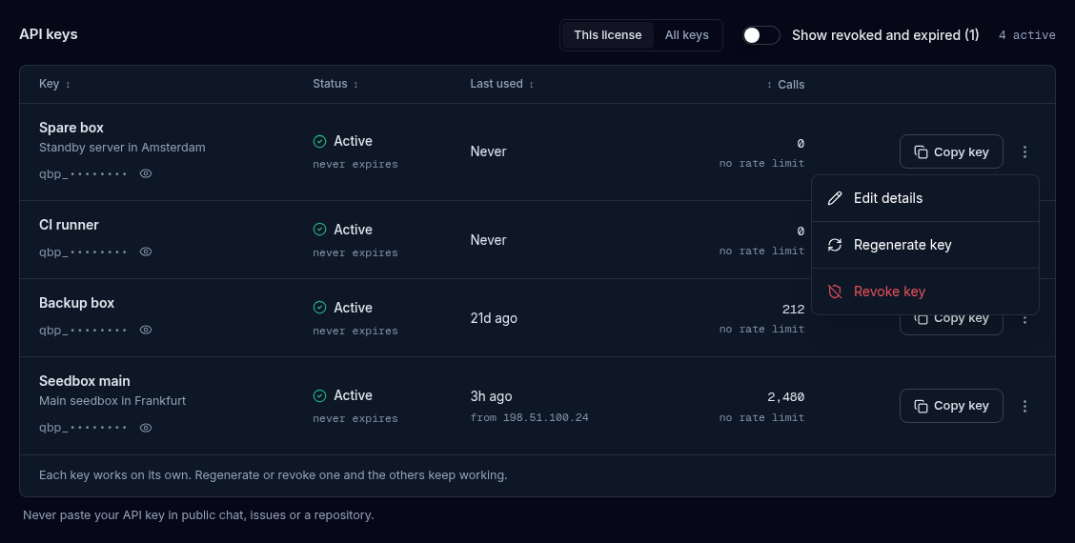Sort the table by the Status column

335,84
